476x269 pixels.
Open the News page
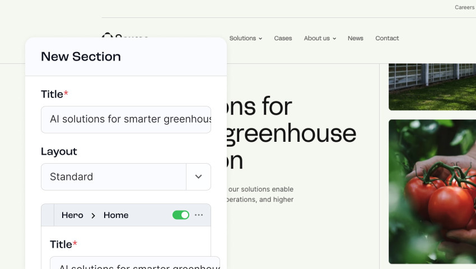[356, 38]
